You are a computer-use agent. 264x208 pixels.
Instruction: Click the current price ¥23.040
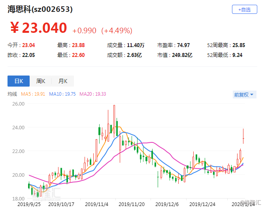tap(39, 28)
